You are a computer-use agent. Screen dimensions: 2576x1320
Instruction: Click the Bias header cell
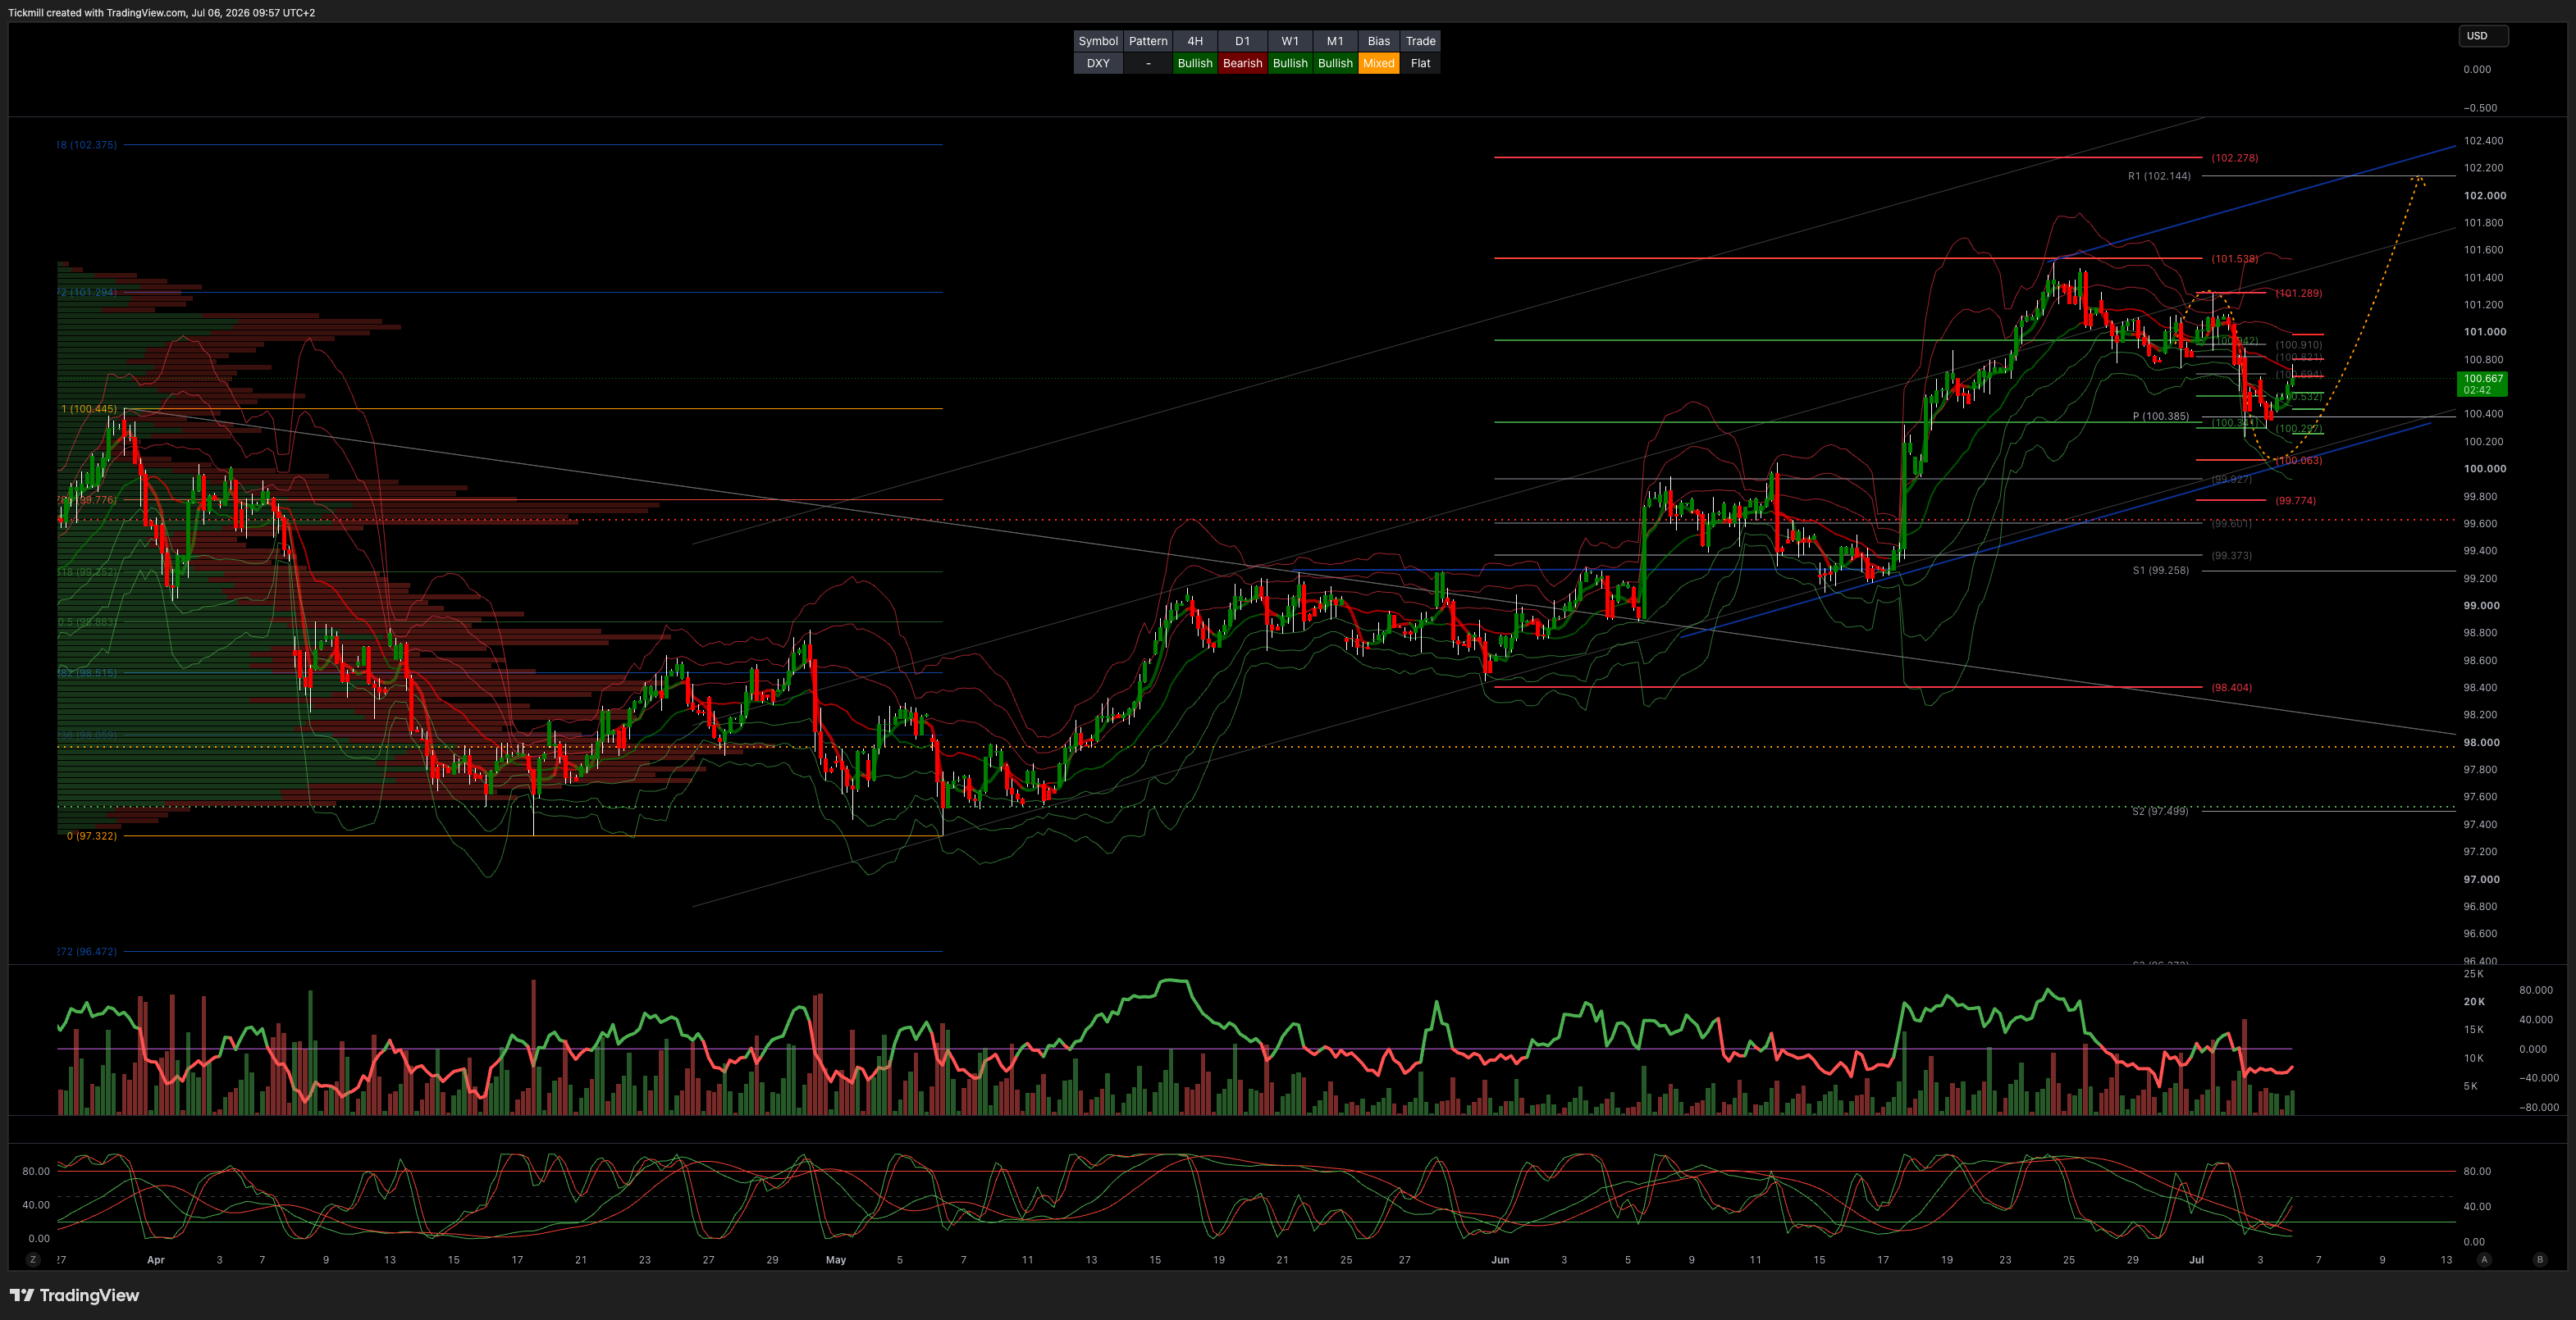pyautogui.click(x=1379, y=41)
